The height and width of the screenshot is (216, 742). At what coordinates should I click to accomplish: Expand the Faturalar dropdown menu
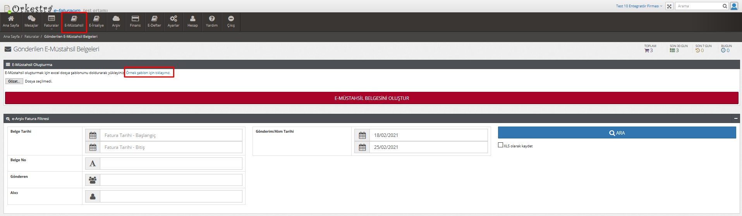(x=51, y=22)
